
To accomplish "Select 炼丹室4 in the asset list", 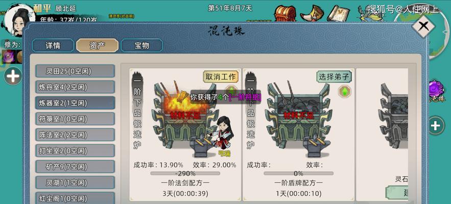I will [x=75, y=87].
